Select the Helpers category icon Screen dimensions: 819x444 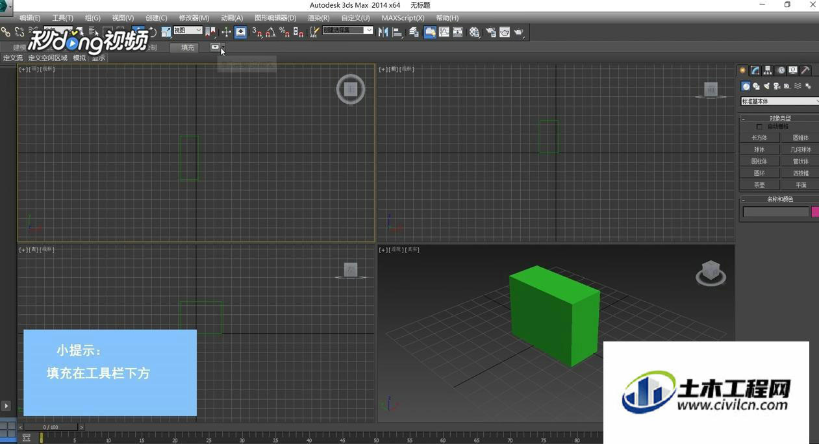[787, 86]
